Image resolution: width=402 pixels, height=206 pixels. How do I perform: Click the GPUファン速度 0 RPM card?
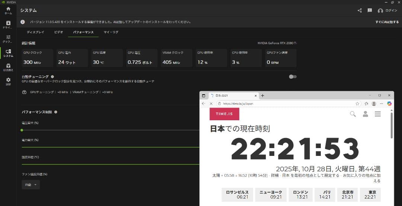(281, 58)
